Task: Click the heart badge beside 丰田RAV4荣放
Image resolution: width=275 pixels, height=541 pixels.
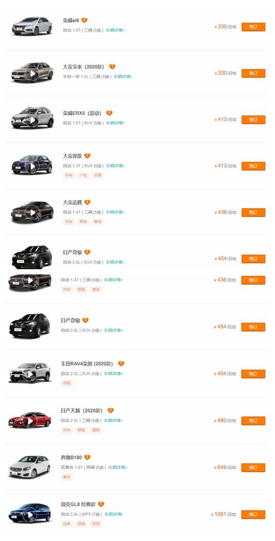Action: (x=121, y=363)
